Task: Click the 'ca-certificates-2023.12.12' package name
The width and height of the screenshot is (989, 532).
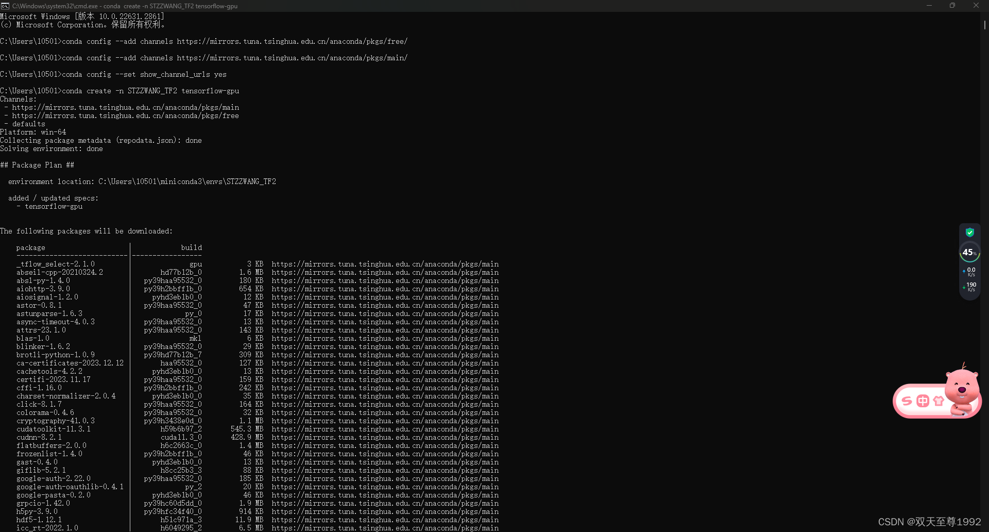Action: coord(70,363)
